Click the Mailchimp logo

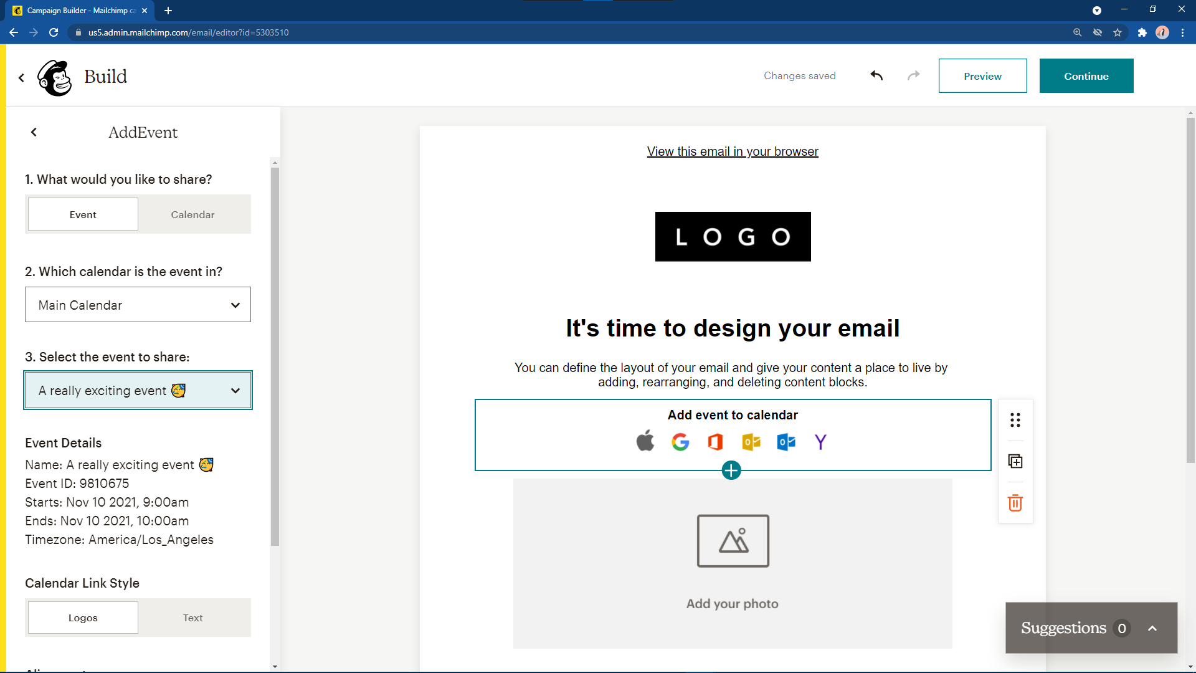[x=55, y=77]
